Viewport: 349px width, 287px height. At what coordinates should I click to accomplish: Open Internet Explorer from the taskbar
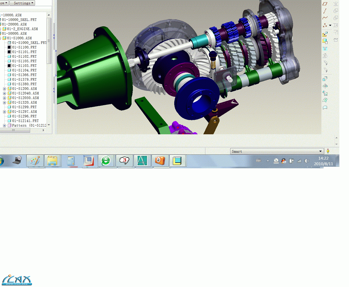pyautogui.click(x=106, y=161)
